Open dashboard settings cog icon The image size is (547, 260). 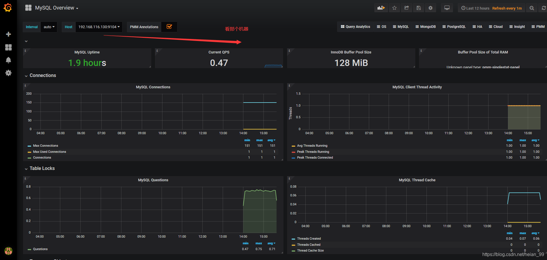tap(431, 8)
